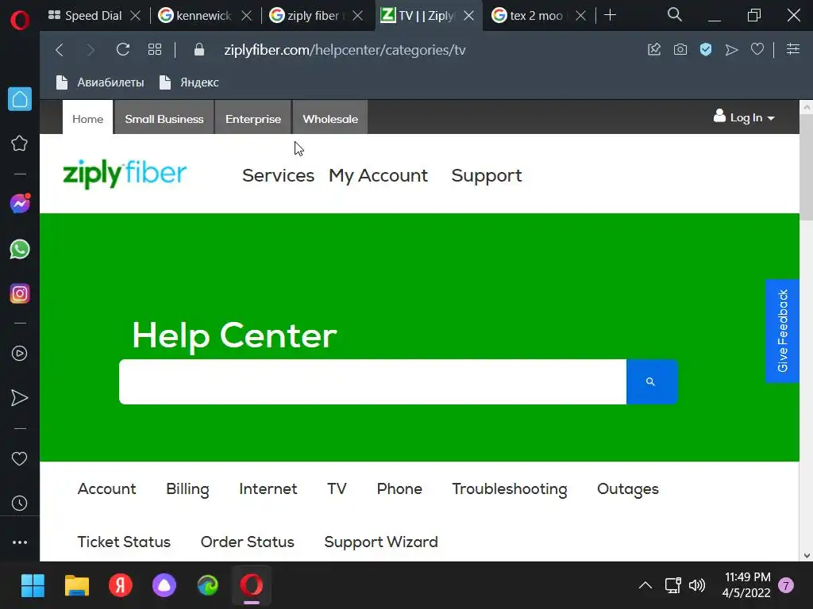
Task: Open the Player icon in sidebar
Action: tap(20, 353)
